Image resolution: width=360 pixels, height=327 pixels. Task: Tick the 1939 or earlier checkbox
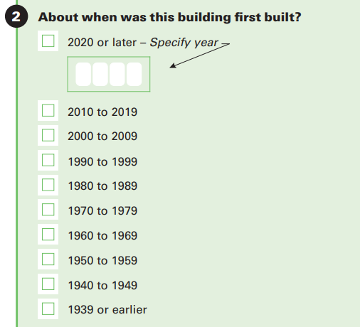(48, 309)
